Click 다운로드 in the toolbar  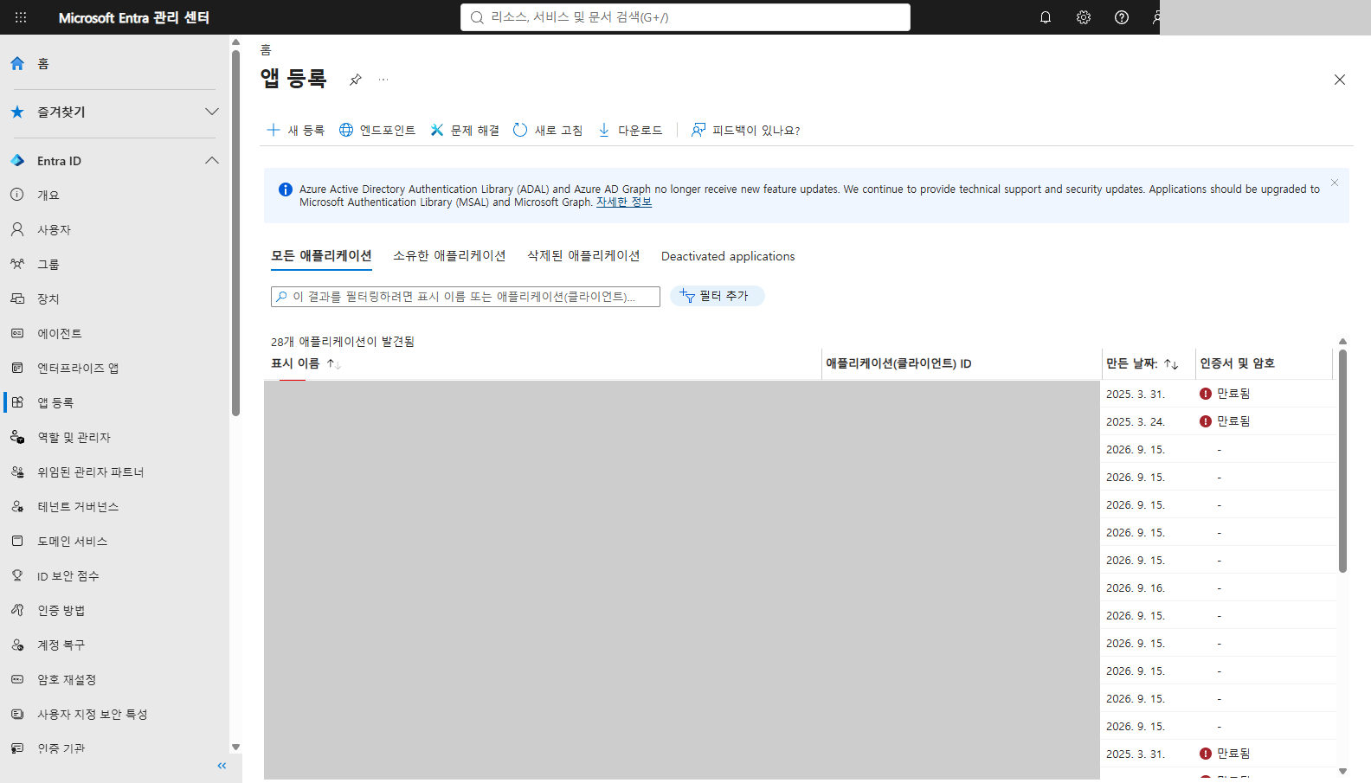pos(630,130)
